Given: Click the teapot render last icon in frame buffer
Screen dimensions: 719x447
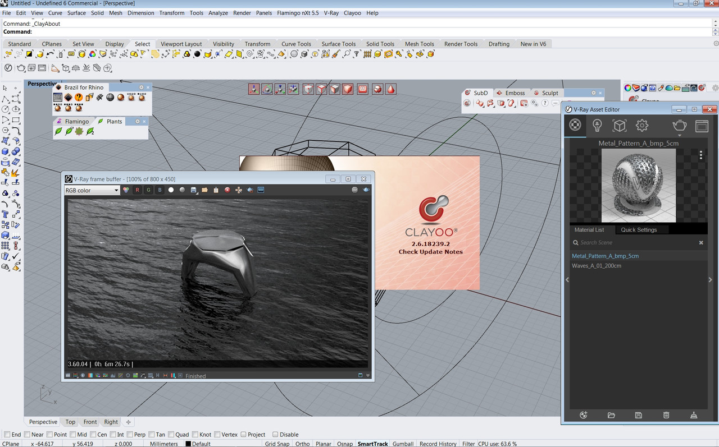Looking at the screenshot, I should pos(366,190).
